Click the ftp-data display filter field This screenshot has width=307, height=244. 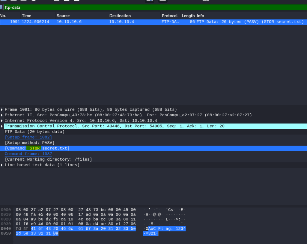155,7
